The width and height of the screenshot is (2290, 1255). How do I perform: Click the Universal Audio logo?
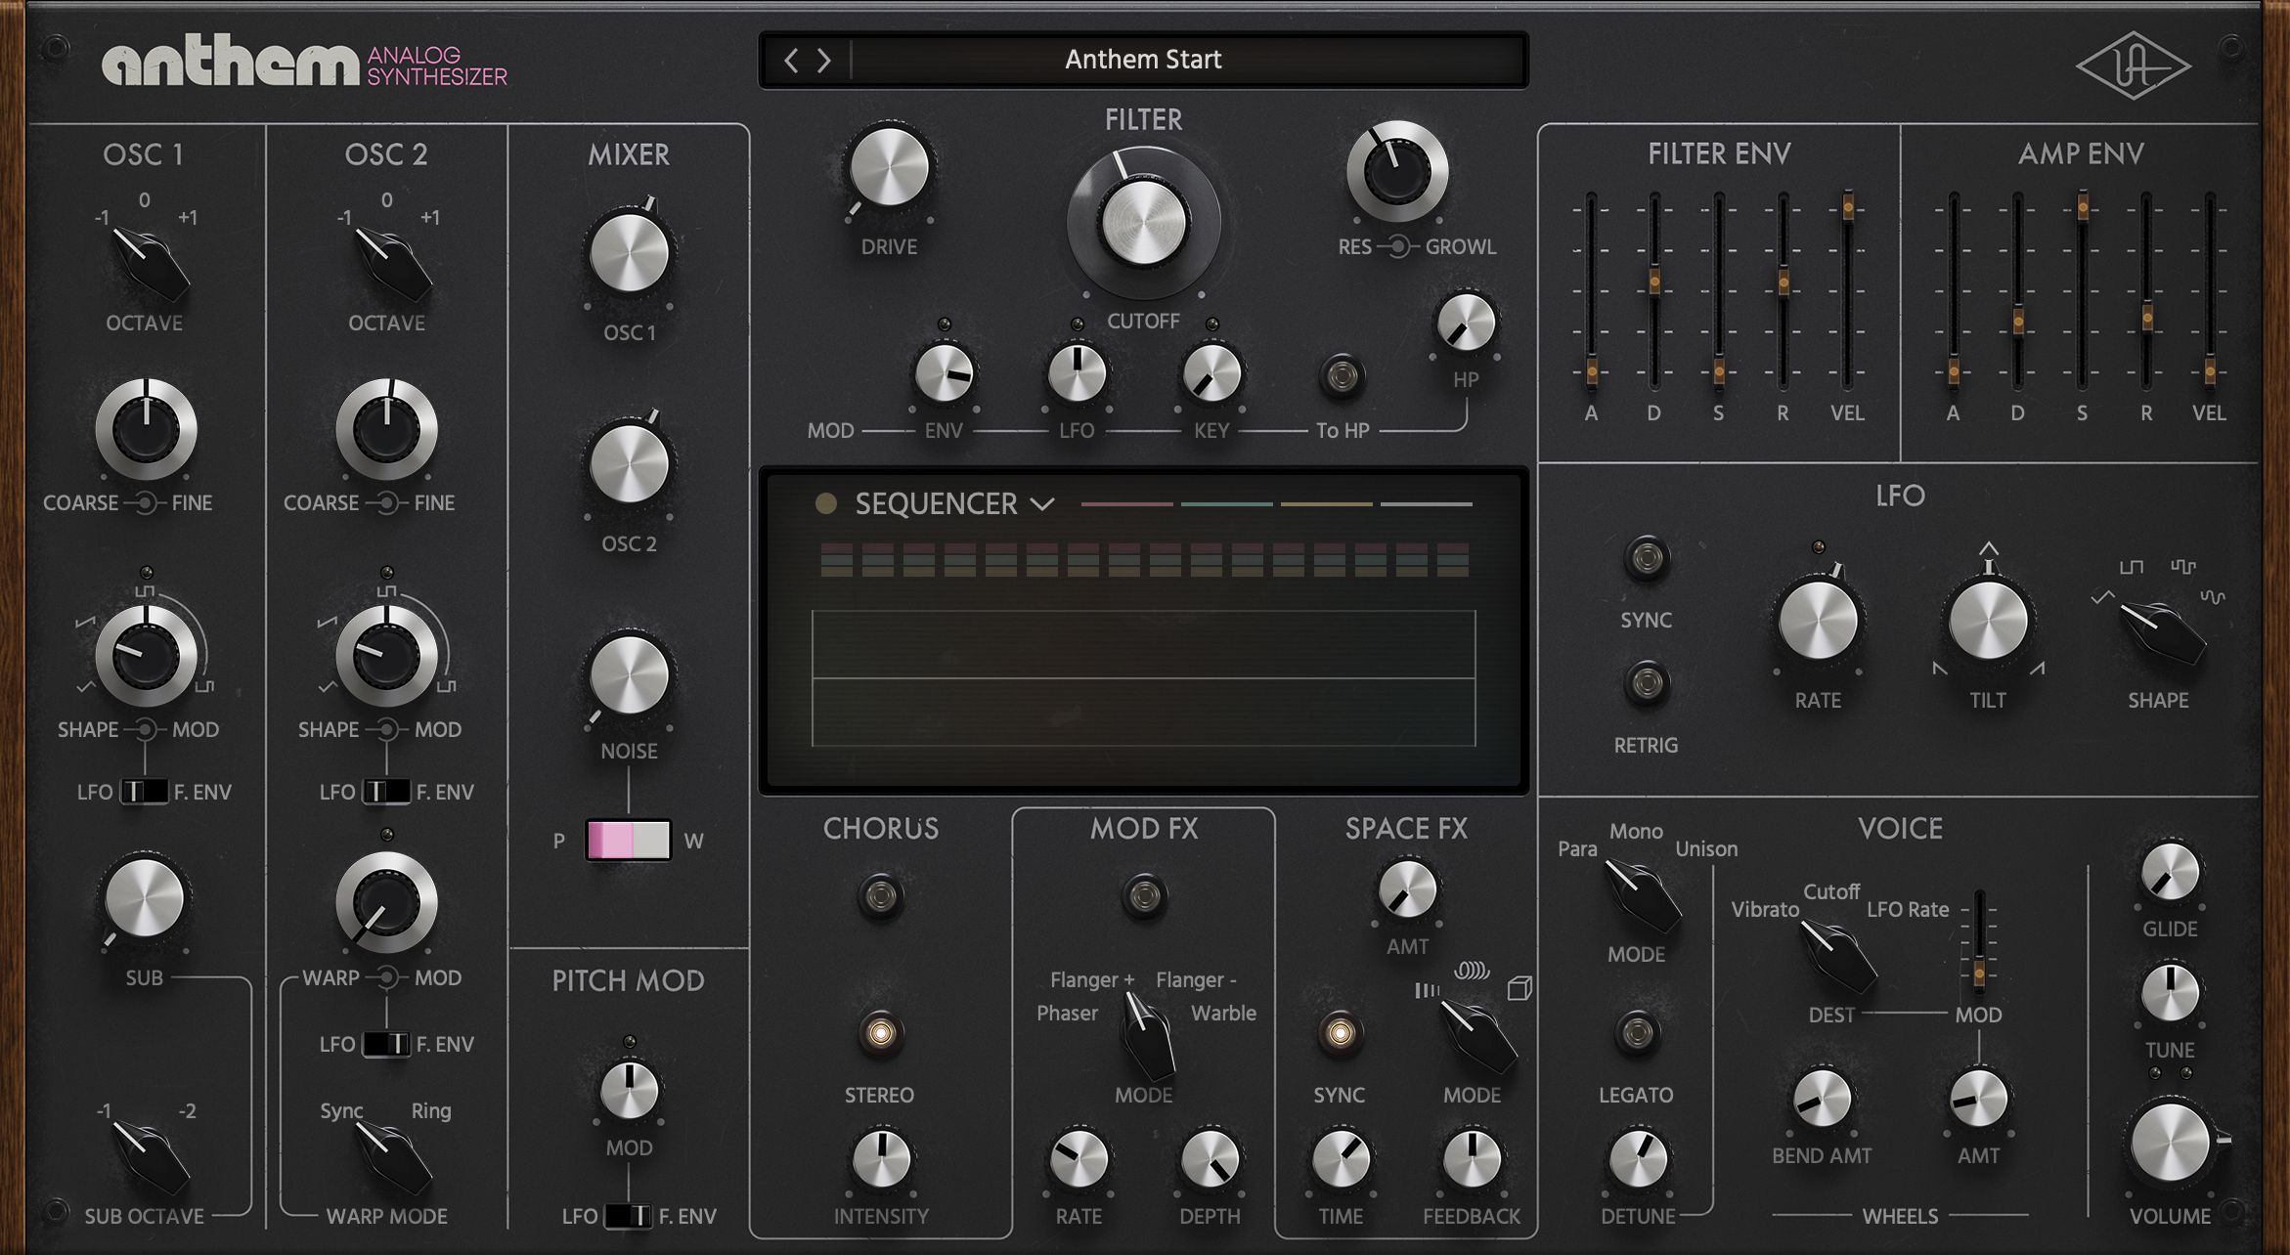(2133, 65)
